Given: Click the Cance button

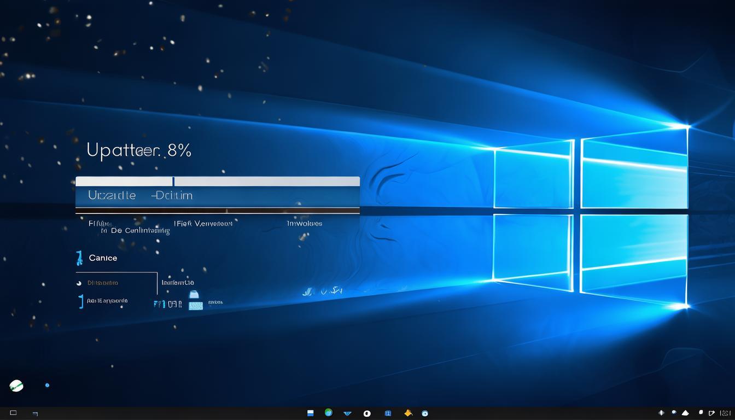Looking at the screenshot, I should (103, 258).
